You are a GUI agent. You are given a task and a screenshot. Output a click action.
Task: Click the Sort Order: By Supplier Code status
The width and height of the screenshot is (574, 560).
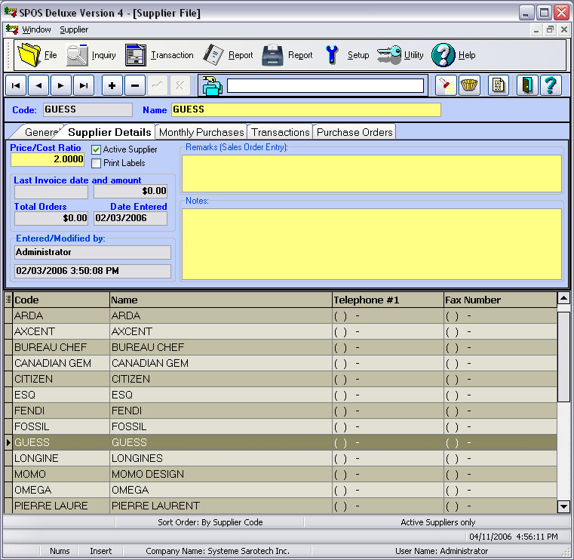coord(210,522)
